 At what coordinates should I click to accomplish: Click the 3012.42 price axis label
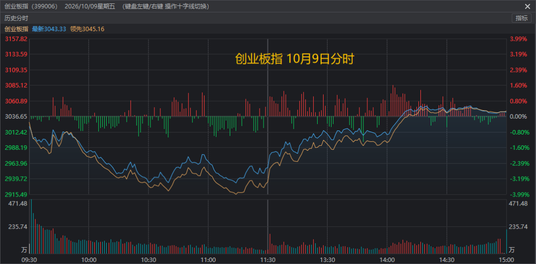pyautogui.click(x=16, y=132)
